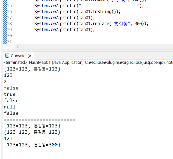Click the "홍길동" string literal in line 28

point(121,24)
